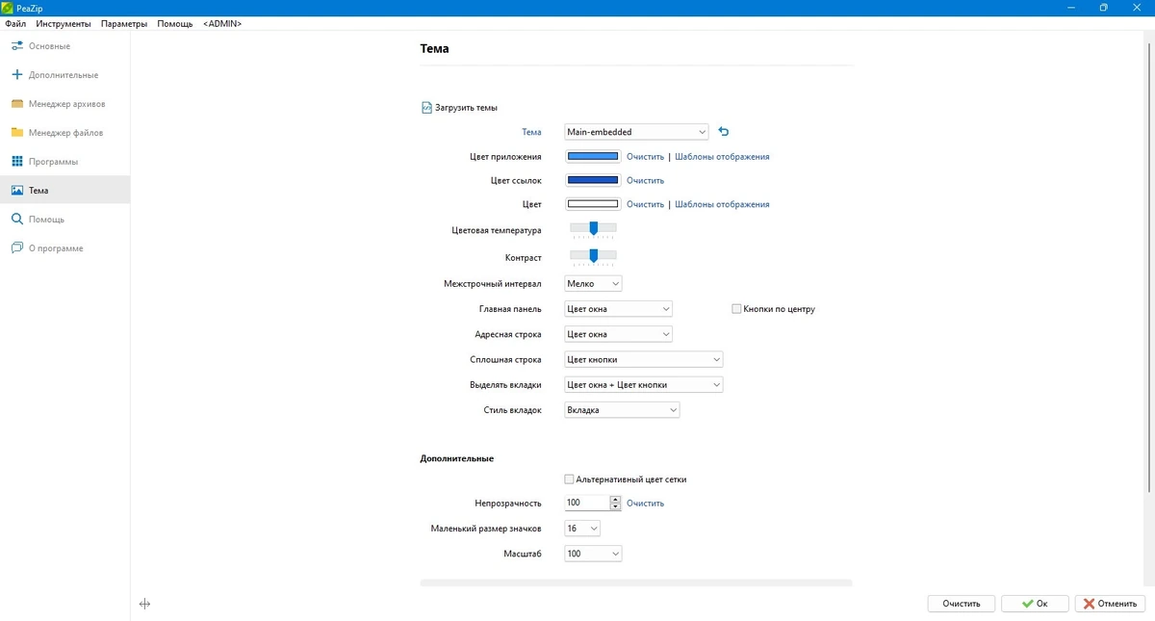Toggle Альтернативный цвет сетки checkbox
This screenshot has height=621, width=1155.
pyautogui.click(x=569, y=479)
